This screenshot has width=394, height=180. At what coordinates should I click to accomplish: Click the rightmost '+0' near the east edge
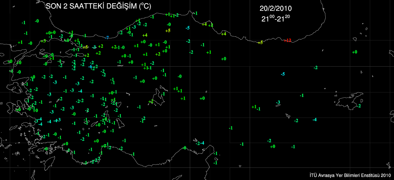point(354,52)
